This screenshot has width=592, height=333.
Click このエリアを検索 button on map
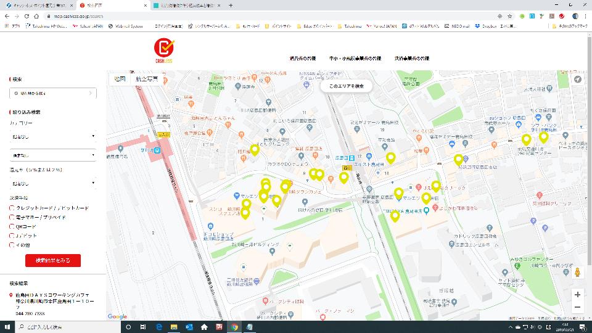(x=346, y=86)
